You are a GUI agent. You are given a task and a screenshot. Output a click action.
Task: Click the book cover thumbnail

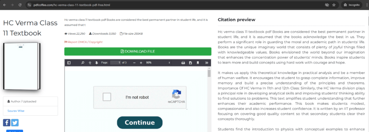point(22,66)
